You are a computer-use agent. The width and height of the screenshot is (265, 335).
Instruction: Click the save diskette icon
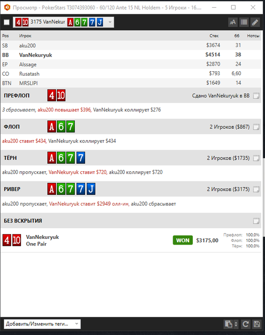257,324
